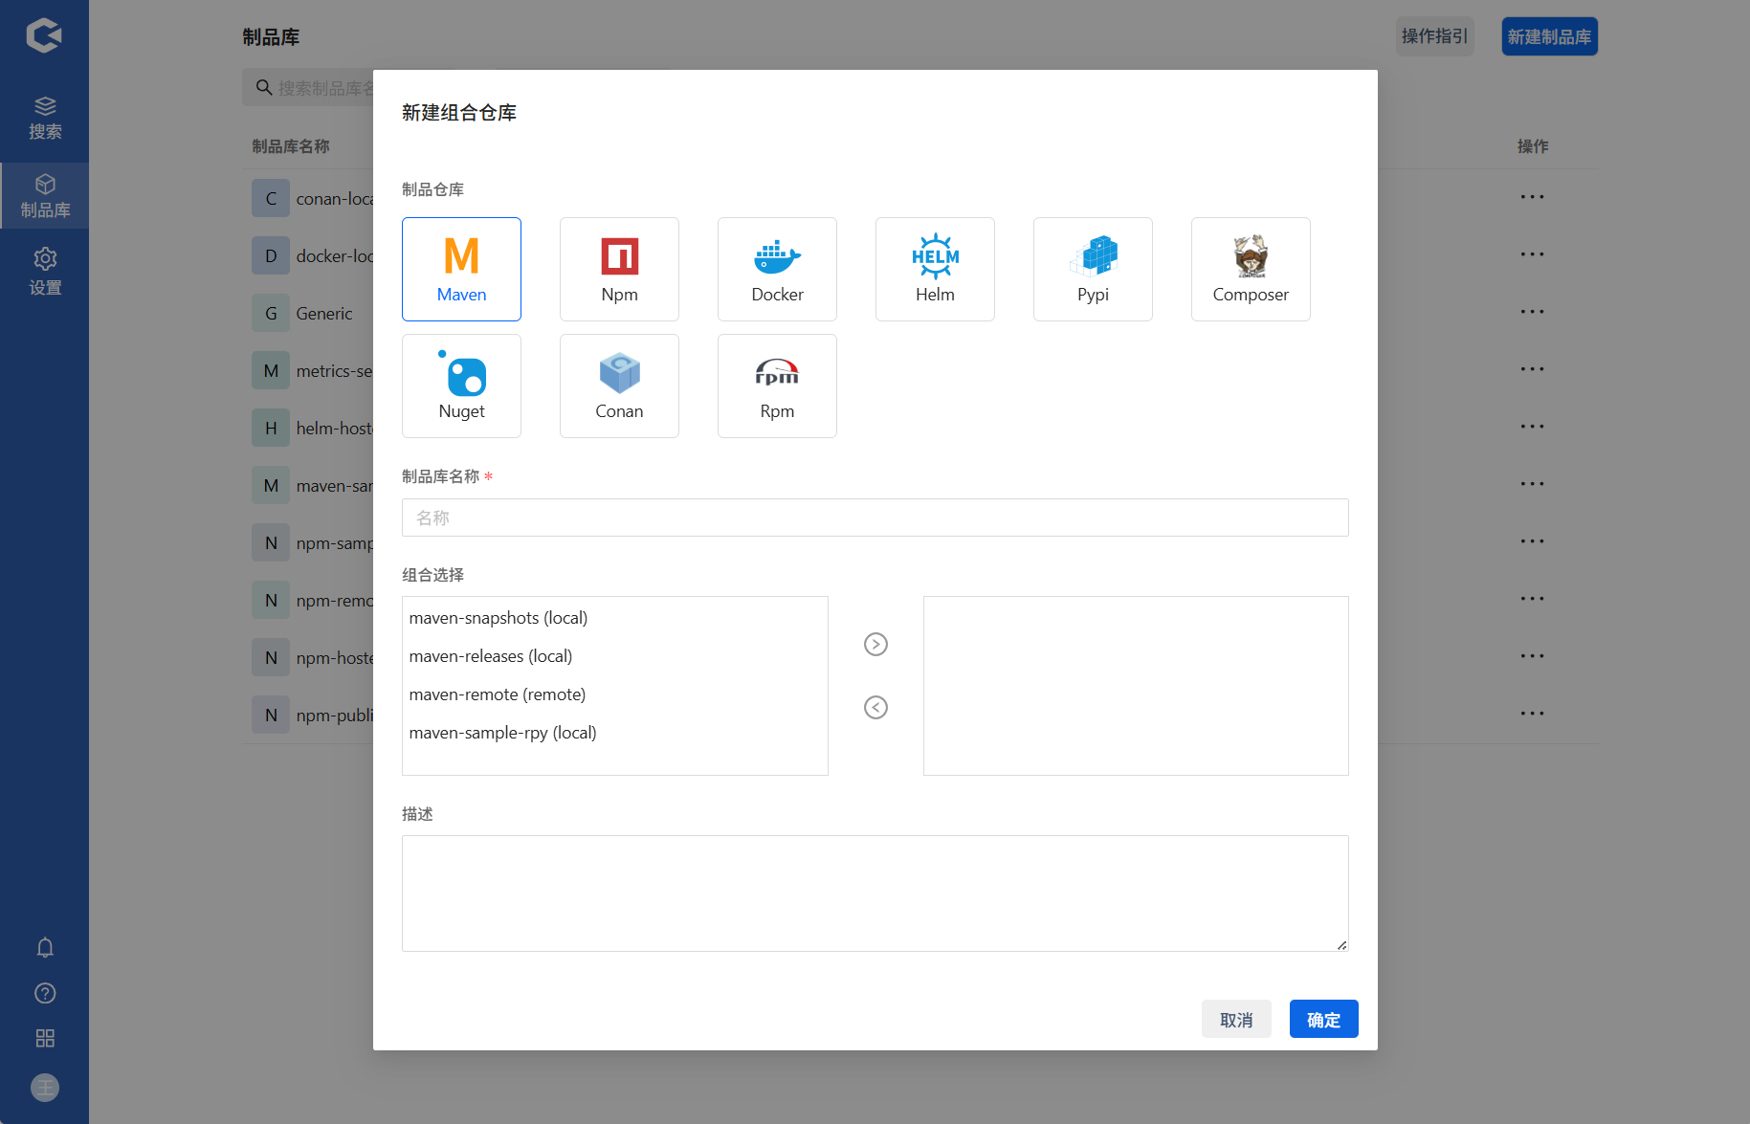This screenshot has width=1750, height=1124.
Task: Click the 确定 confirm button
Action: pyautogui.click(x=1323, y=1019)
